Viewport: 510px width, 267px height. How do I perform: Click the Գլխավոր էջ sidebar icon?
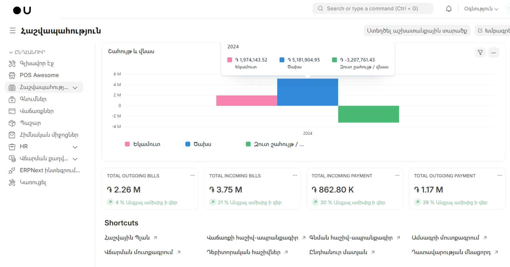tap(12, 63)
